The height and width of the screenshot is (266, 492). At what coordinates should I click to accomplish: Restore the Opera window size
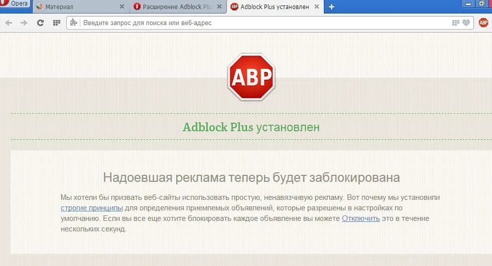[482, 4]
